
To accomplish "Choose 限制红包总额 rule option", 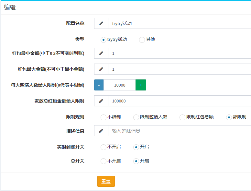I will [182, 117].
